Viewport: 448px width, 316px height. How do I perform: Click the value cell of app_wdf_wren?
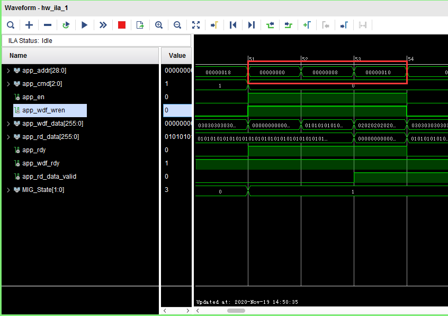pyautogui.click(x=177, y=110)
